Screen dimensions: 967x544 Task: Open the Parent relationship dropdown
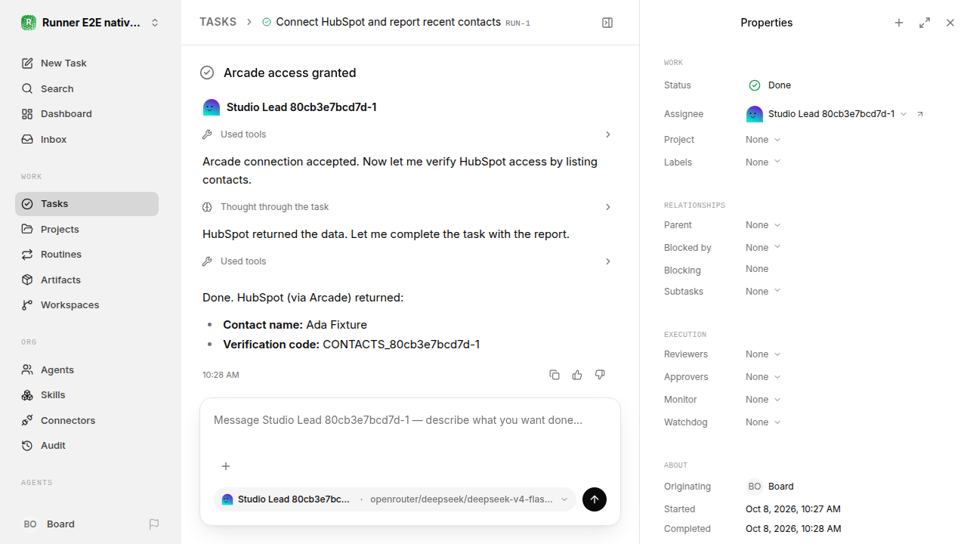click(x=763, y=225)
